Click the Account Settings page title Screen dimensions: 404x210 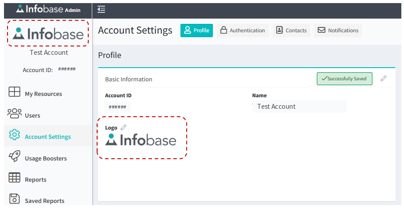(x=135, y=31)
